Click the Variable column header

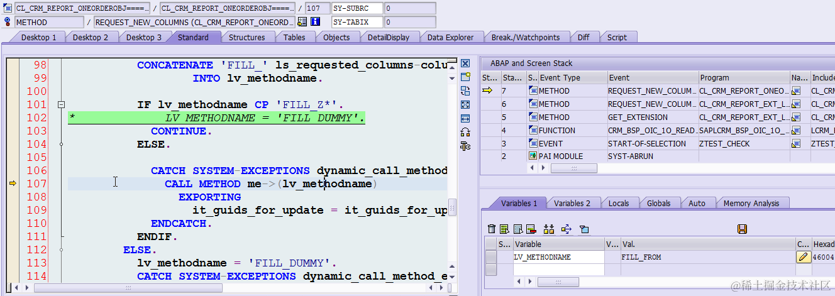tap(559, 244)
